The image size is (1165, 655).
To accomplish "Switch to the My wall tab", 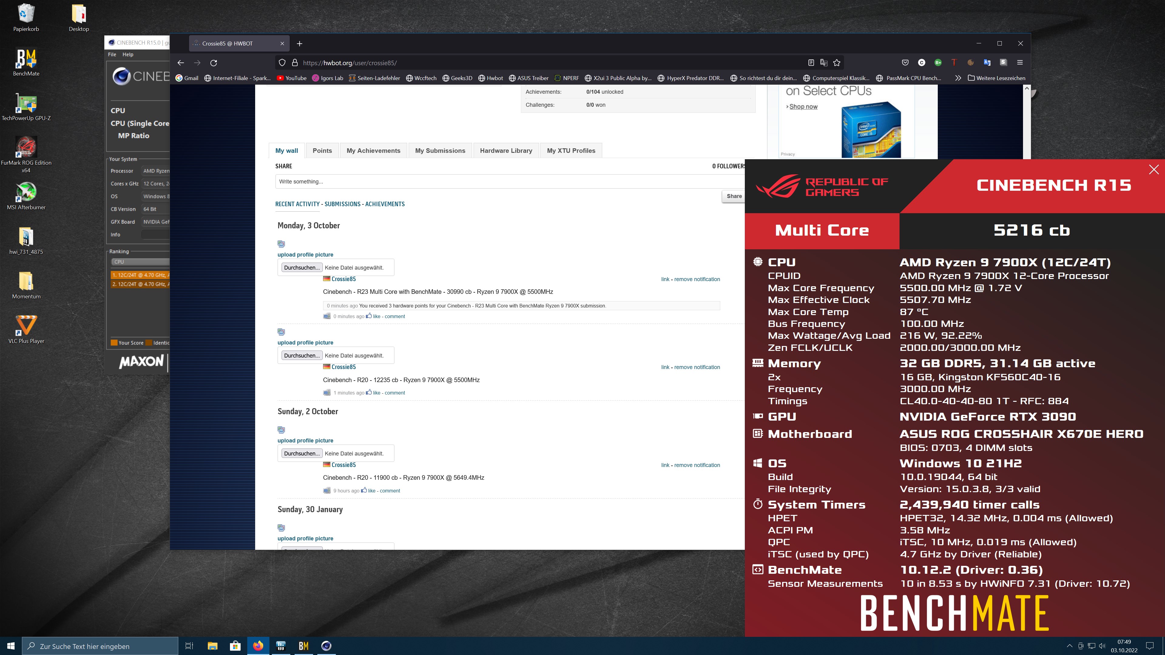I will pos(287,150).
